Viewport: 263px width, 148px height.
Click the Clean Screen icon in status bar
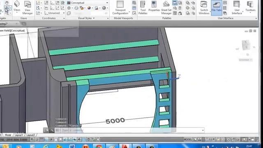[x=253, y=139]
